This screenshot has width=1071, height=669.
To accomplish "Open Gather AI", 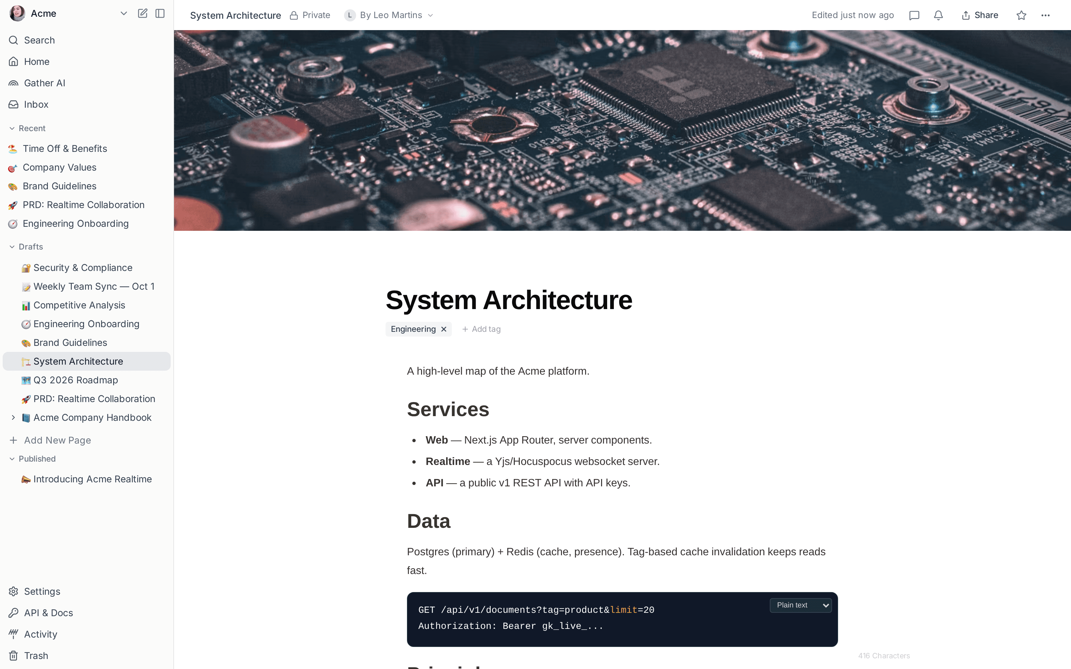I will click(87, 83).
